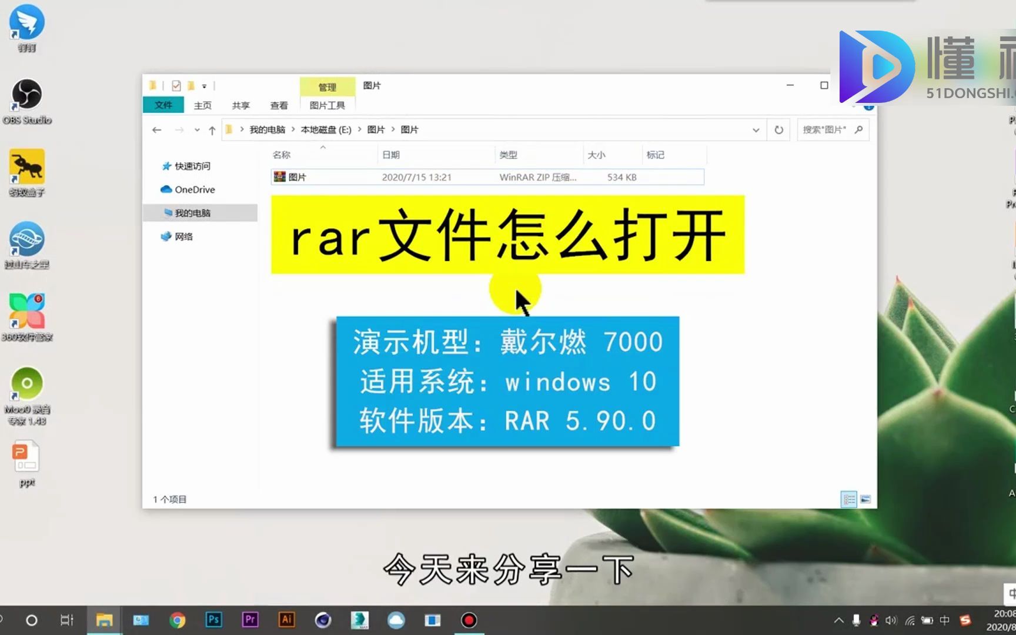Open the Moo0 recorder desktop shortcut
The width and height of the screenshot is (1016, 635).
click(x=27, y=396)
